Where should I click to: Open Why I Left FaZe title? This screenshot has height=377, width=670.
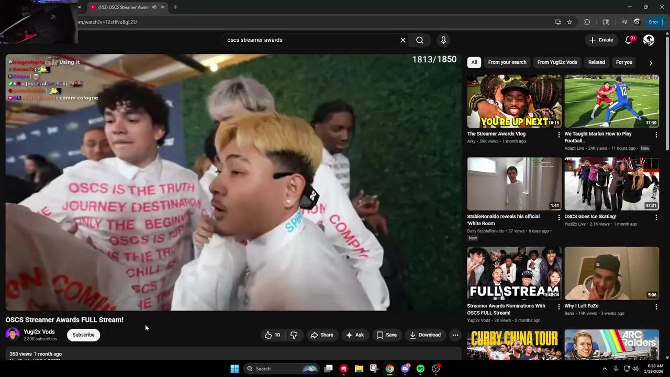coord(582,306)
